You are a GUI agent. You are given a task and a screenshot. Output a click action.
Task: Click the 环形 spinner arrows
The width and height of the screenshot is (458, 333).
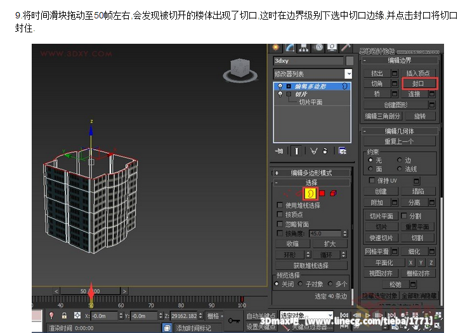pos(308,254)
